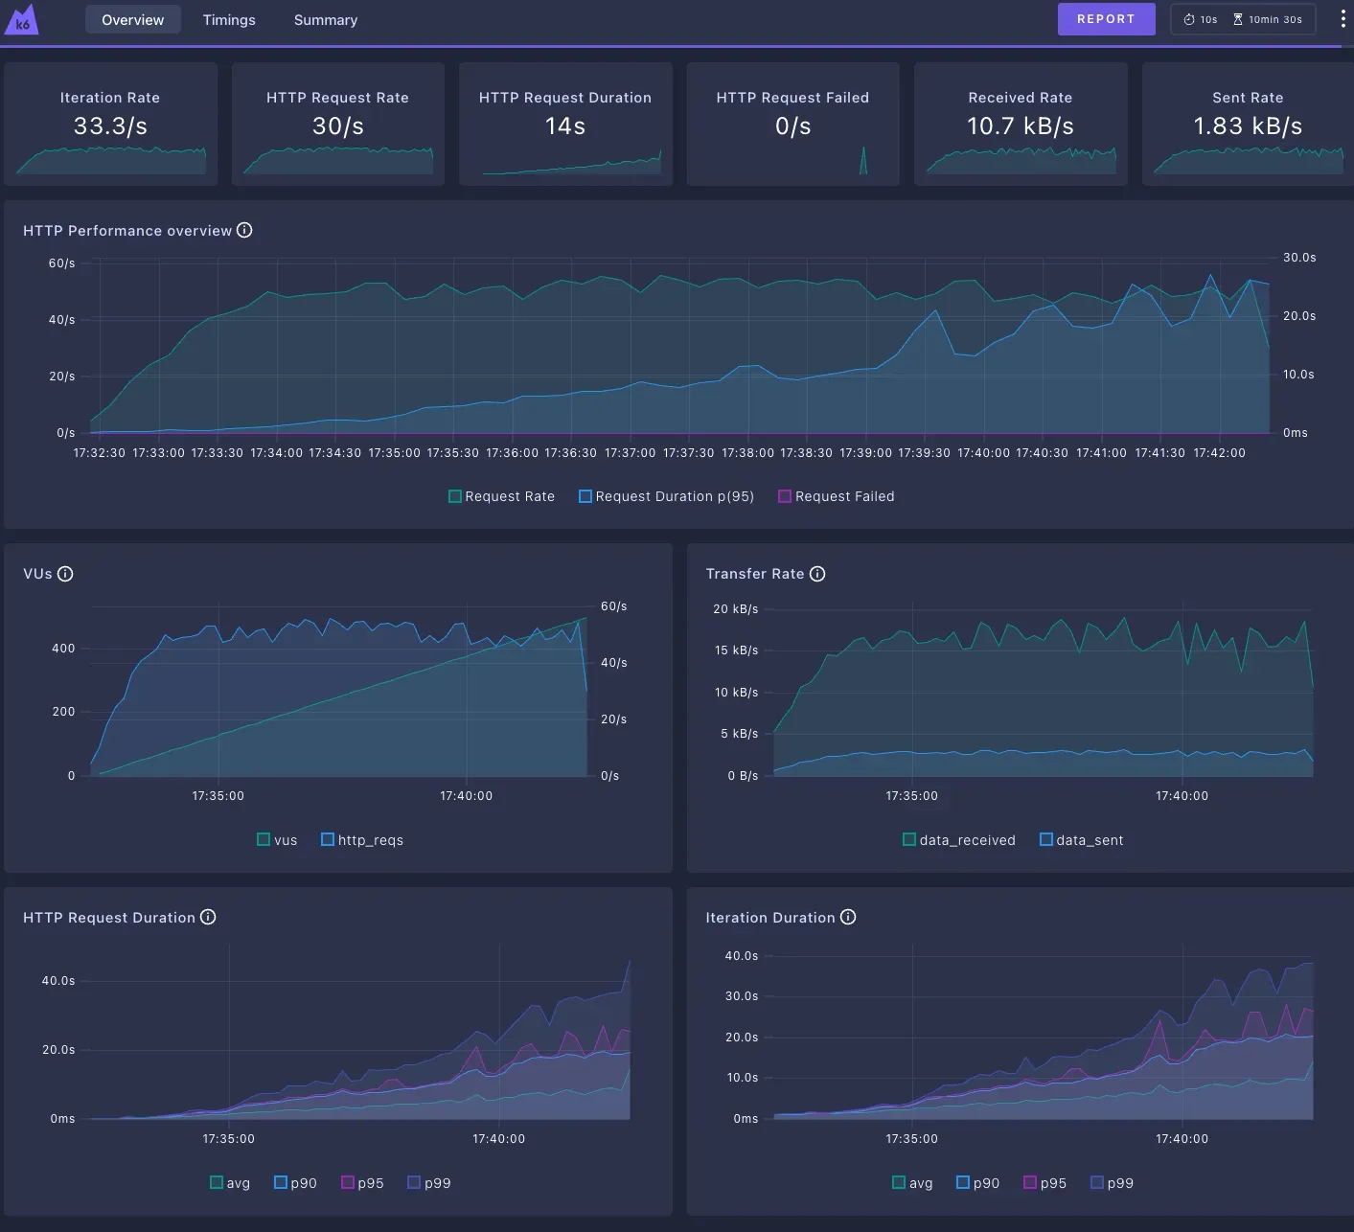Toggle p95 in Iteration Duration legend

tap(1044, 1183)
